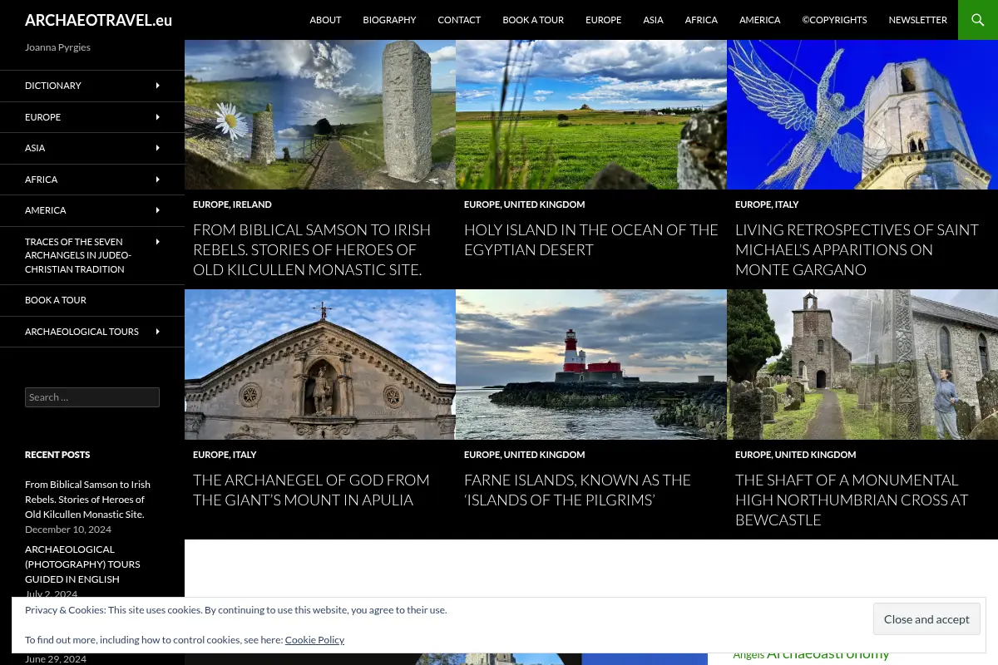Open 'Farne Islands, Known as the' headline

click(577, 490)
